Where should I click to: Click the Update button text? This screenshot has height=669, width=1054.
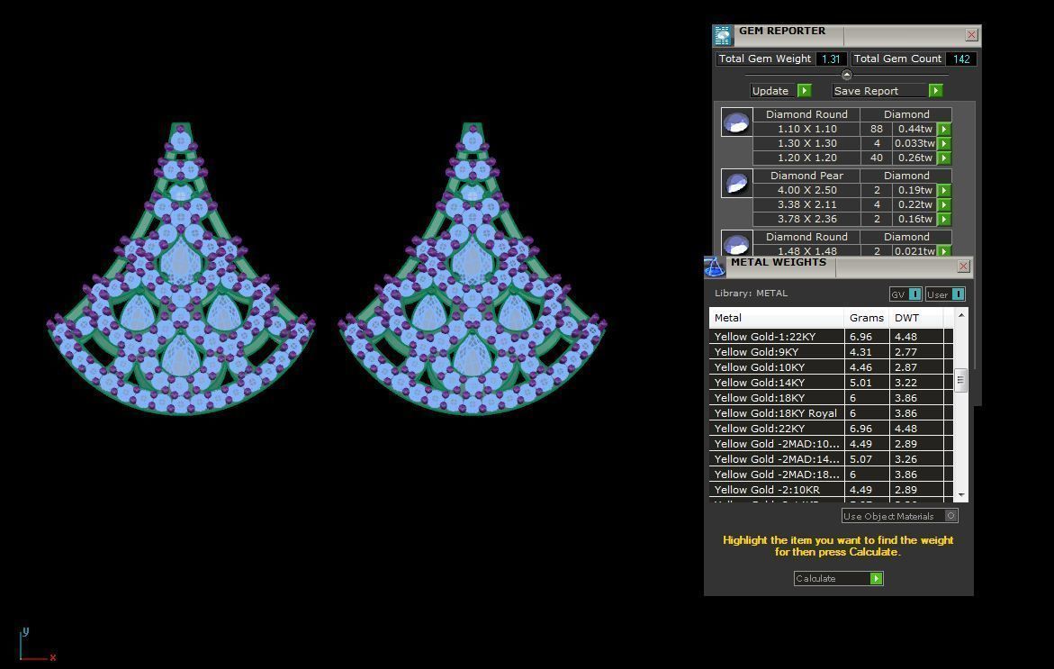coord(770,91)
